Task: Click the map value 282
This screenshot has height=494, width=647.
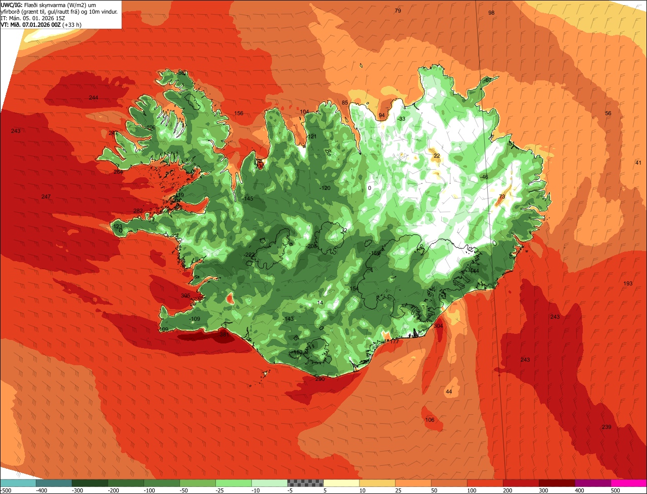Action: pyautogui.click(x=137, y=211)
